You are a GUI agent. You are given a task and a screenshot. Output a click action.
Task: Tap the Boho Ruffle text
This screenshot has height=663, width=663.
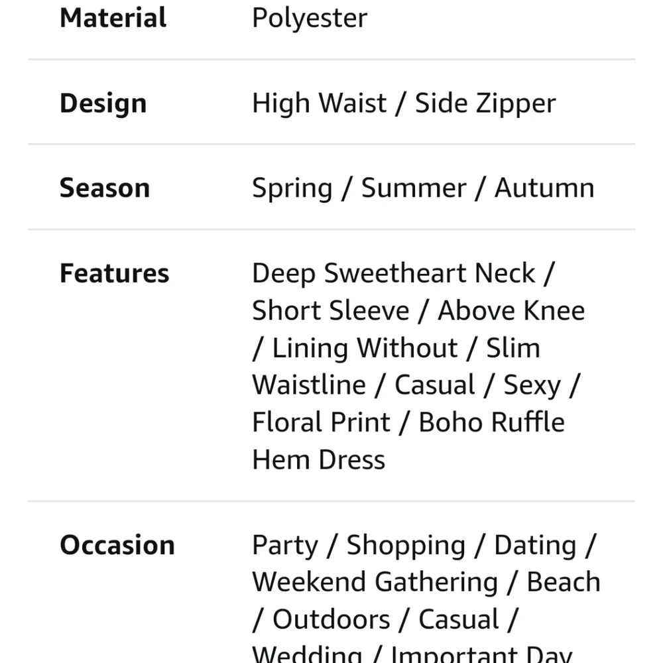click(x=491, y=422)
